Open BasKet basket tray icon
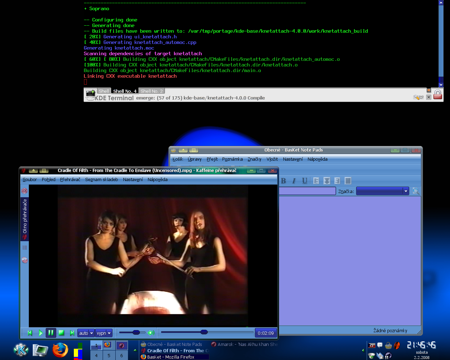The image size is (450, 360). coord(388,346)
